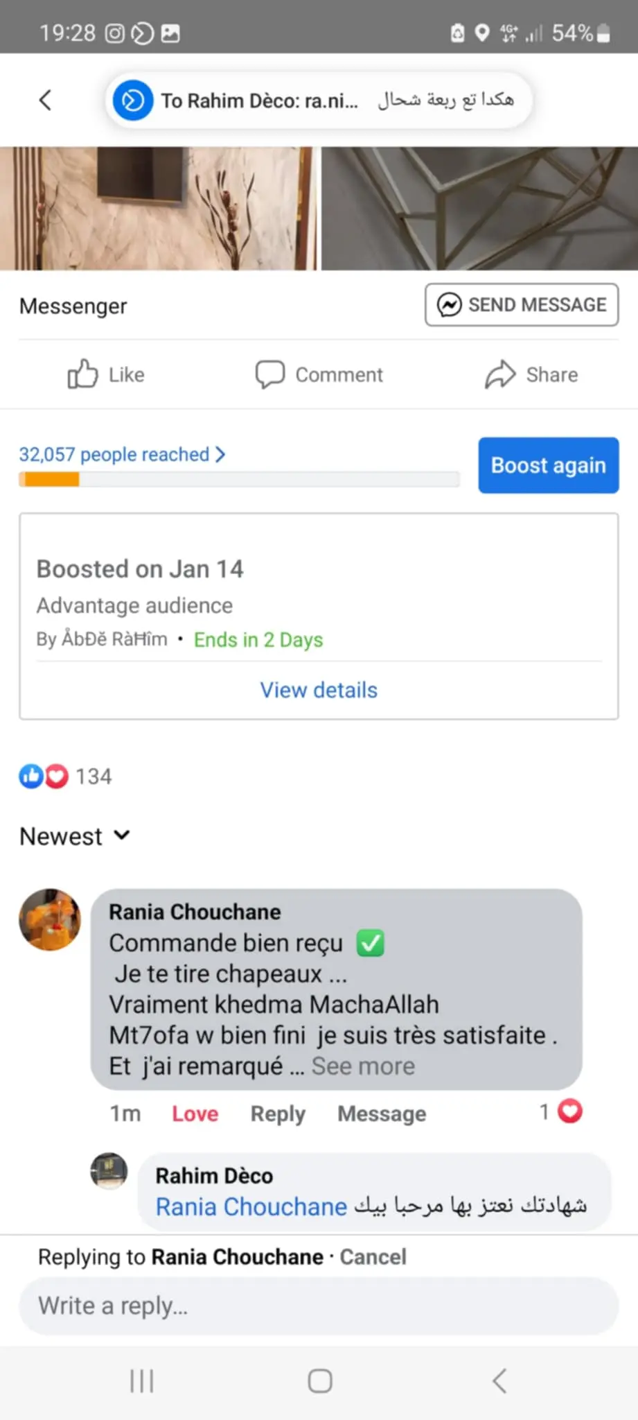The image size is (638, 1420).
Task: Toggle Love on Rania's comment
Action: 195,1114
